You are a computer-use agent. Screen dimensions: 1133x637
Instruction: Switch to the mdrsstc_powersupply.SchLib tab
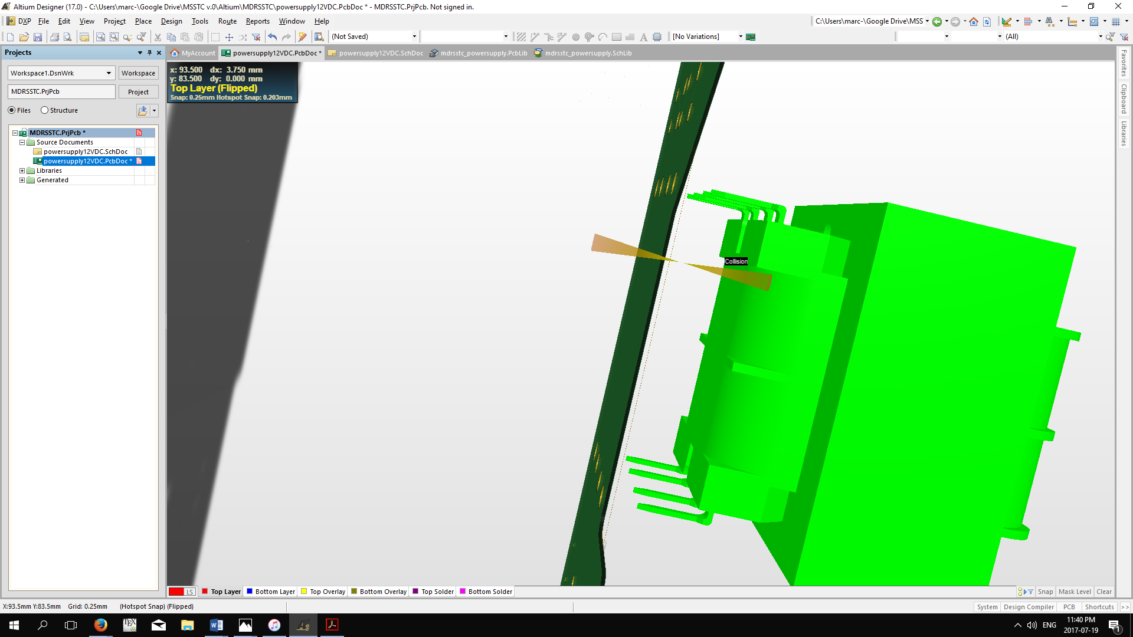pos(588,53)
